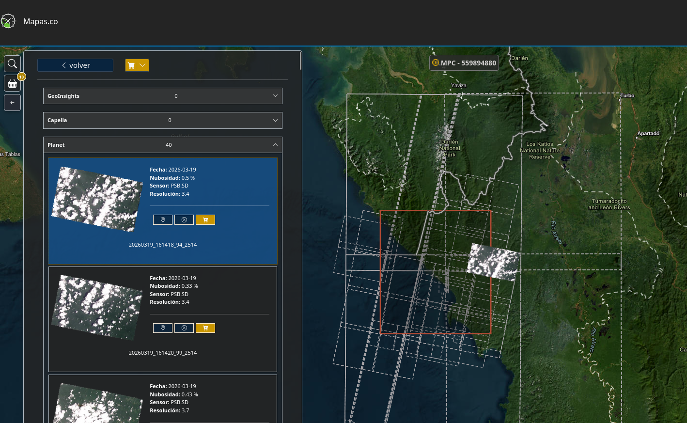
Task: Select thumbnail of the 0.43 % cloud image
Action: (x=97, y=403)
